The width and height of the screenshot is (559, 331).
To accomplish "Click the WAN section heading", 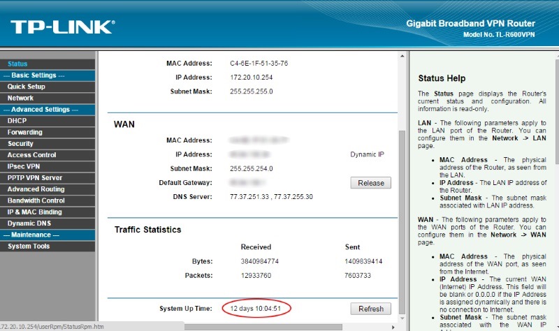I will (124, 124).
